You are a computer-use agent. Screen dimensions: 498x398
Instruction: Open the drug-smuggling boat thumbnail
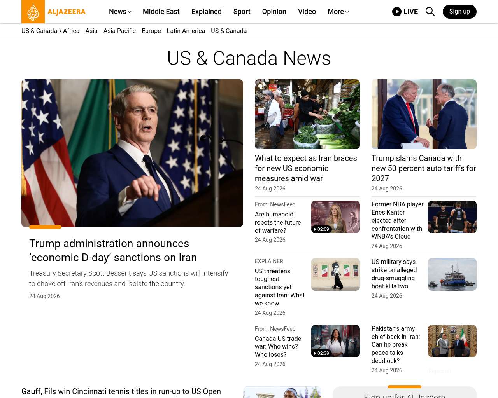[x=452, y=274]
